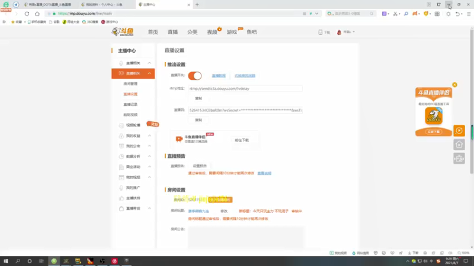Click the bottom gray floating side icon

click(x=459, y=158)
